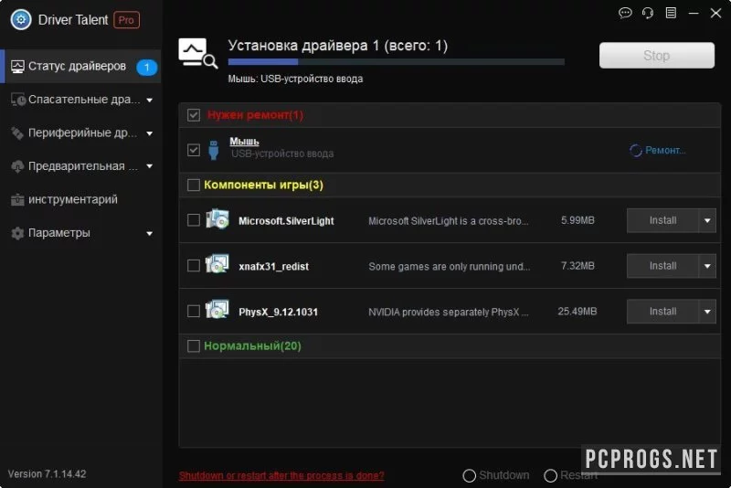
Task: Click the Спасательные драйверы sidebar icon
Action: (x=17, y=100)
